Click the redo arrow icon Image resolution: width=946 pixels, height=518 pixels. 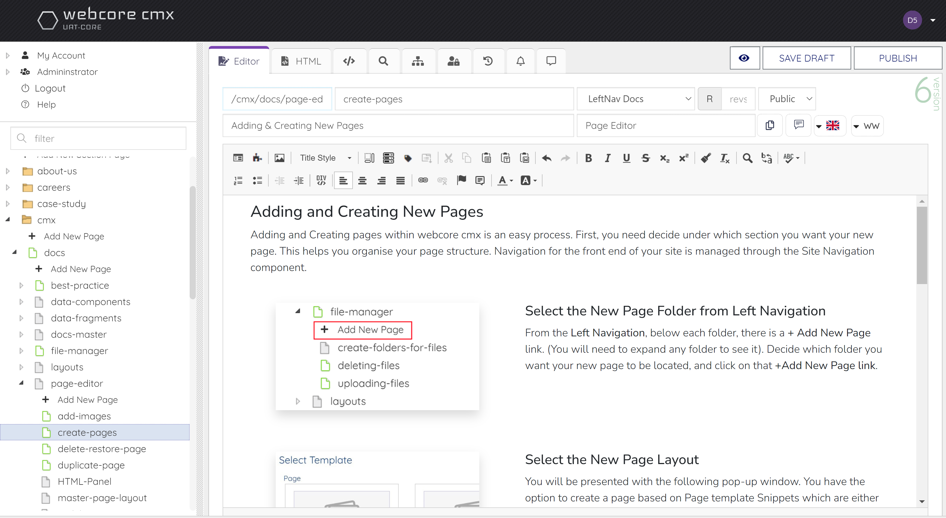coord(566,158)
